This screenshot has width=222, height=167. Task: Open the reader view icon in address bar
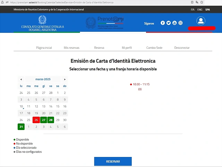tap(192, 2)
